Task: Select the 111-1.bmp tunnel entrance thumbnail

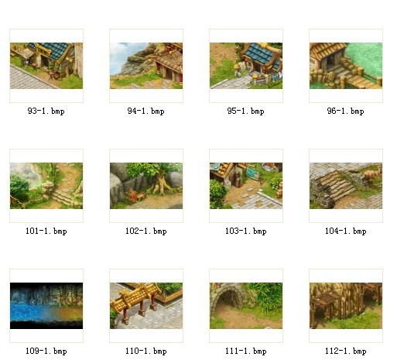Action: click(x=246, y=306)
